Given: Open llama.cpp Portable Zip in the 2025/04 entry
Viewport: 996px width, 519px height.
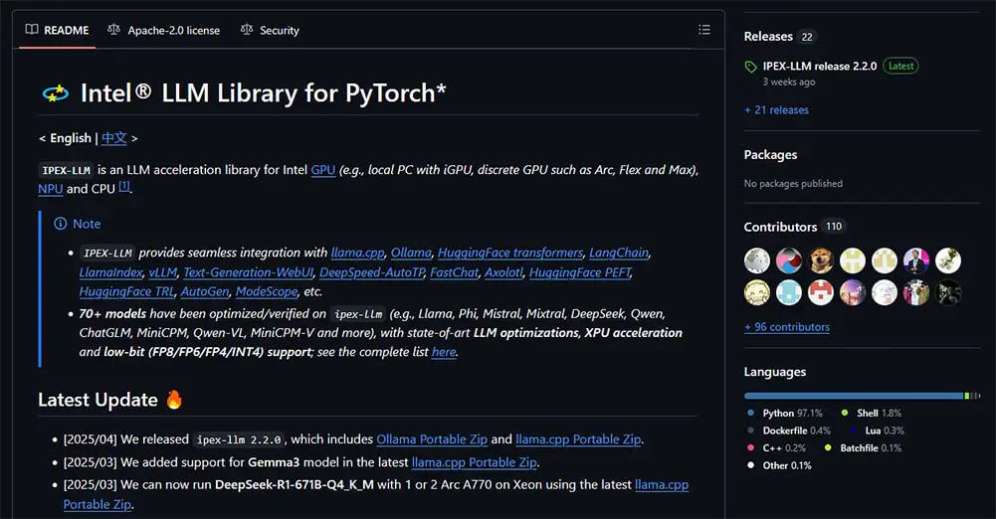Looking at the screenshot, I should tap(578, 439).
